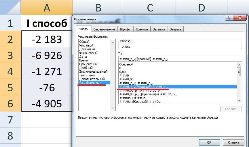Switch to the Число tab

[83, 29]
